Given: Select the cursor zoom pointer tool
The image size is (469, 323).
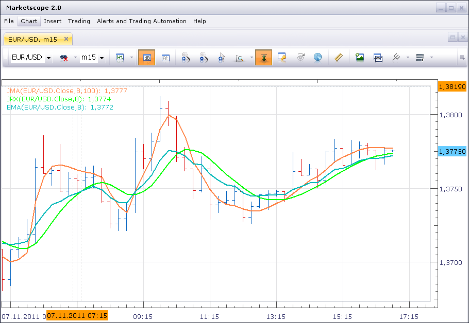Looking at the screenshot, I should pos(221,57).
